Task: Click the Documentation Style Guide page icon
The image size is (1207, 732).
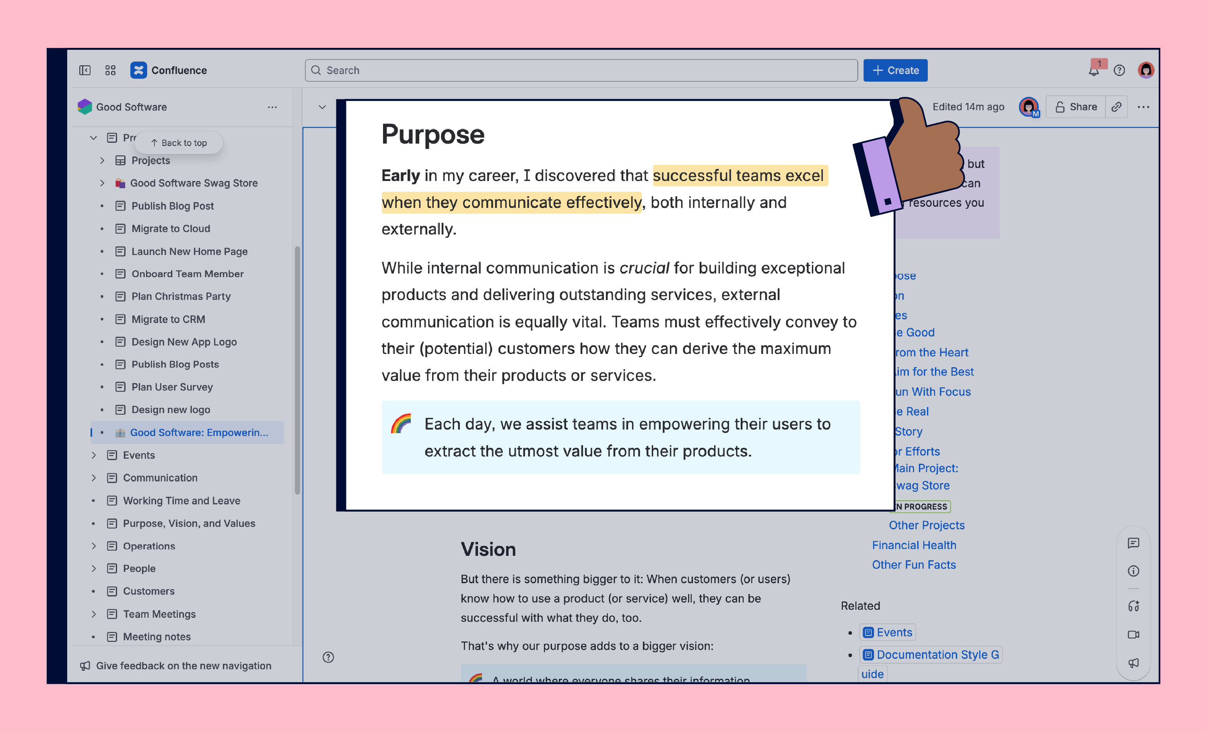Action: [869, 655]
